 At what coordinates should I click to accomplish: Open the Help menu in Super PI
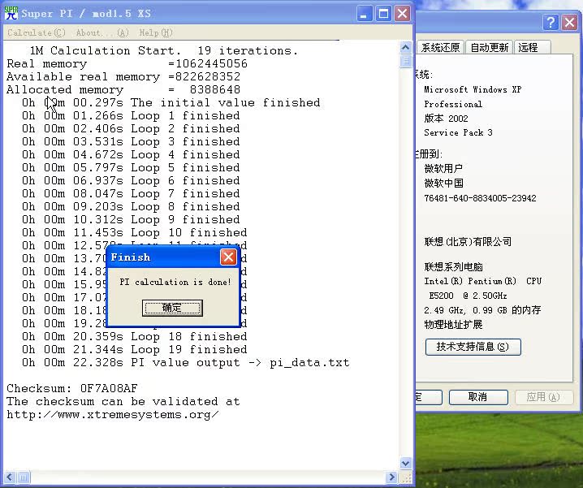click(155, 33)
